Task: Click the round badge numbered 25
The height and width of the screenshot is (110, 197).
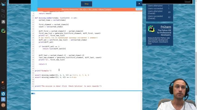Action: click(x=3, y=105)
